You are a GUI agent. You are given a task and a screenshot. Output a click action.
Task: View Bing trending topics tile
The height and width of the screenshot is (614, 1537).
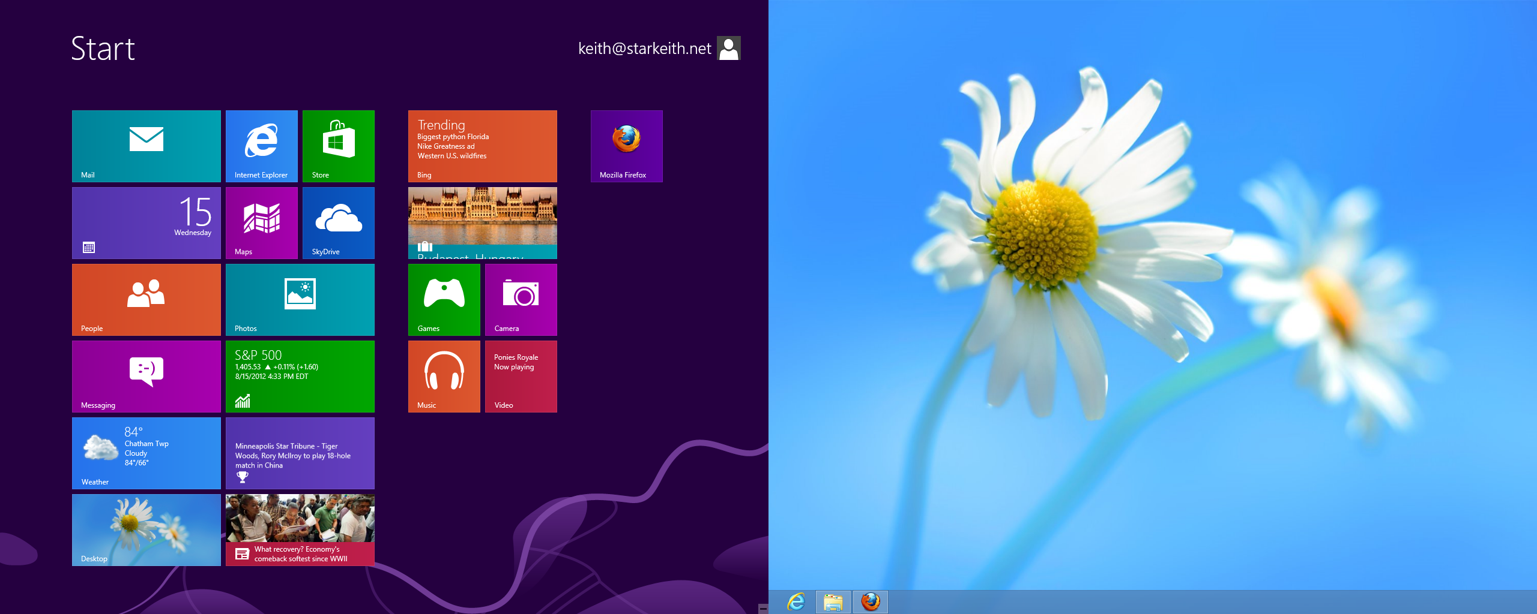click(482, 146)
